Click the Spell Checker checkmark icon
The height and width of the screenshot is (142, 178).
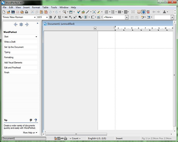pyautogui.click(x=79, y=12)
